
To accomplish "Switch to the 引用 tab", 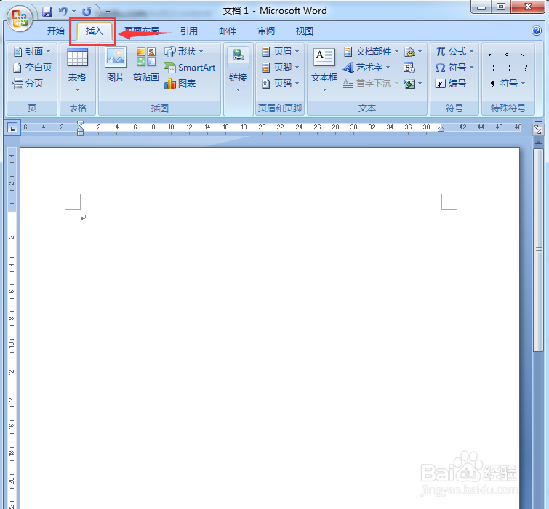I will tap(189, 31).
